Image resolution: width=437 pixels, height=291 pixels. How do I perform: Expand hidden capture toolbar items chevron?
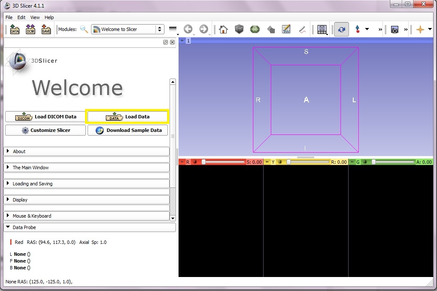(x=406, y=29)
